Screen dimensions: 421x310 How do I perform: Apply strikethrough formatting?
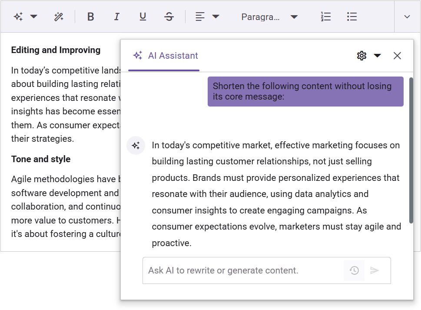[x=169, y=16]
